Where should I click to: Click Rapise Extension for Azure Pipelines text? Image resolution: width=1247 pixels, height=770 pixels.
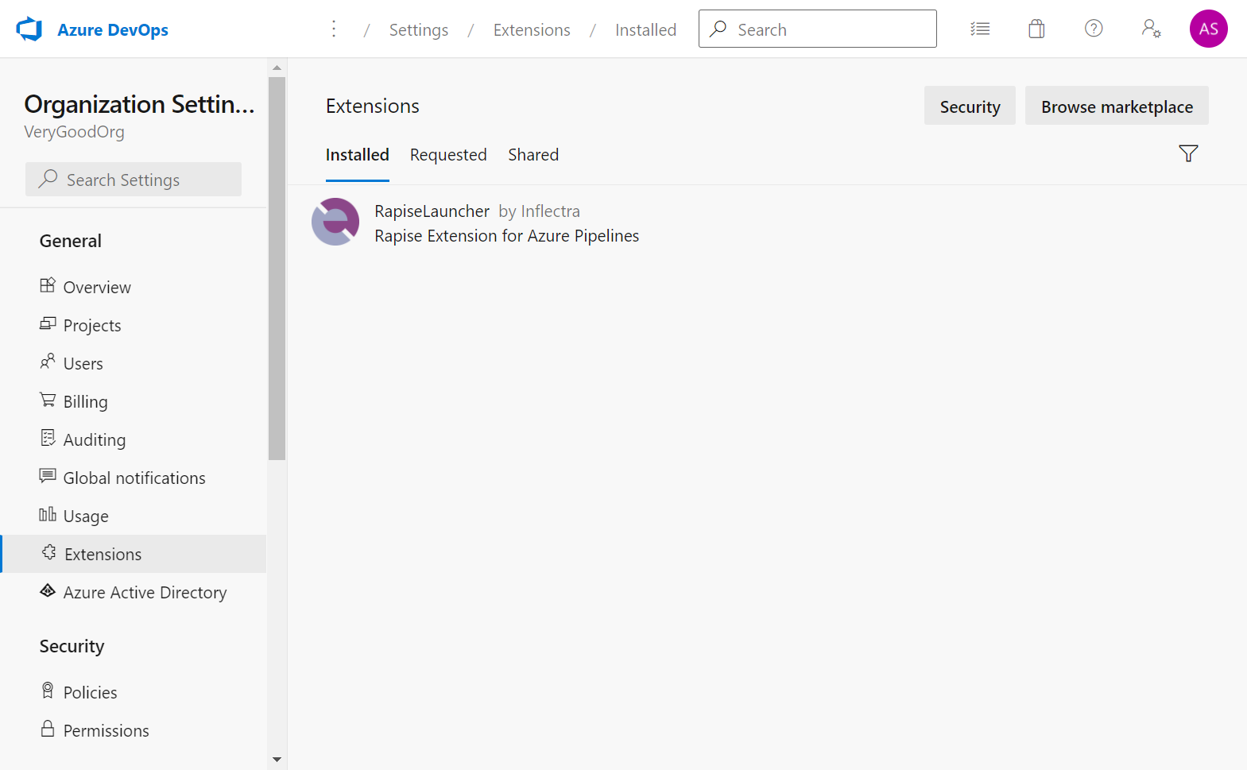point(506,236)
